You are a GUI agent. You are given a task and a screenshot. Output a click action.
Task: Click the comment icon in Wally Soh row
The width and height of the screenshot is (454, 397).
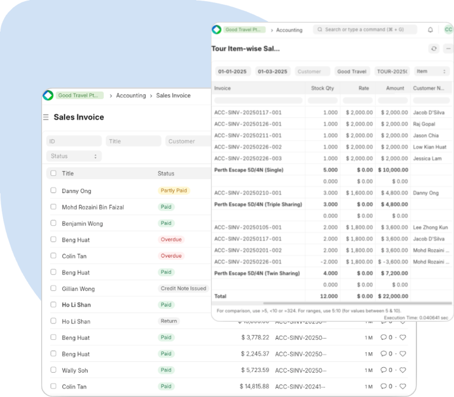(383, 370)
